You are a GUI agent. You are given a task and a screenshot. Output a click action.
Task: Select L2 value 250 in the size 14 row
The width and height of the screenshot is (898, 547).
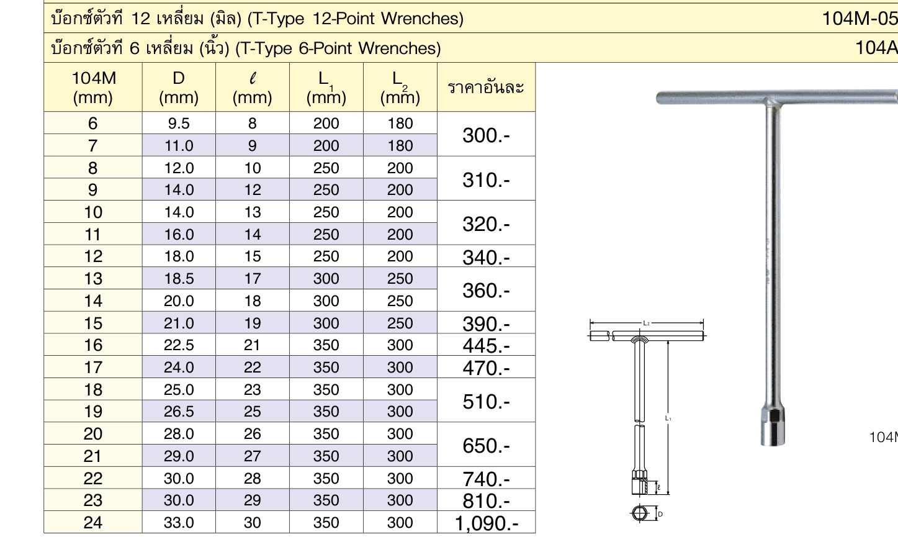[x=400, y=301]
